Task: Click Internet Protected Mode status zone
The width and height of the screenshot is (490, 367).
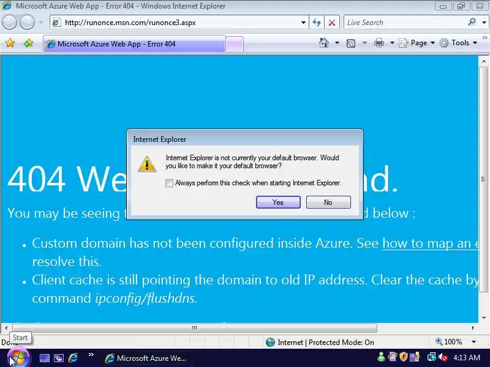Action: coord(320,343)
